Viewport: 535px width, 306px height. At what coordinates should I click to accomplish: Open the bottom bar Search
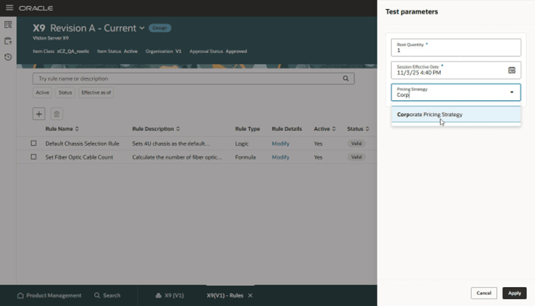pos(107,295)
